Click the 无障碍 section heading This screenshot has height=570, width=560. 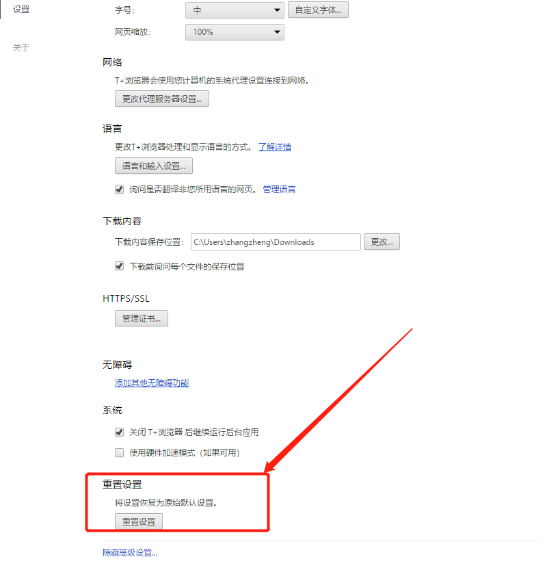(118, 365)
